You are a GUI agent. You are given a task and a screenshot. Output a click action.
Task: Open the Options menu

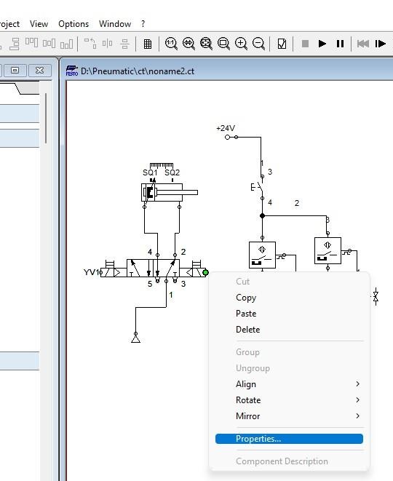point(74,24)
